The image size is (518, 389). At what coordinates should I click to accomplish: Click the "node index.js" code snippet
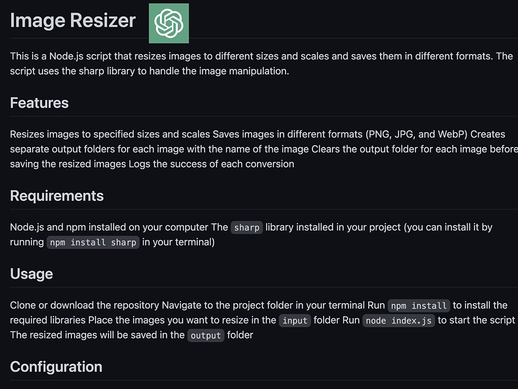399,321
